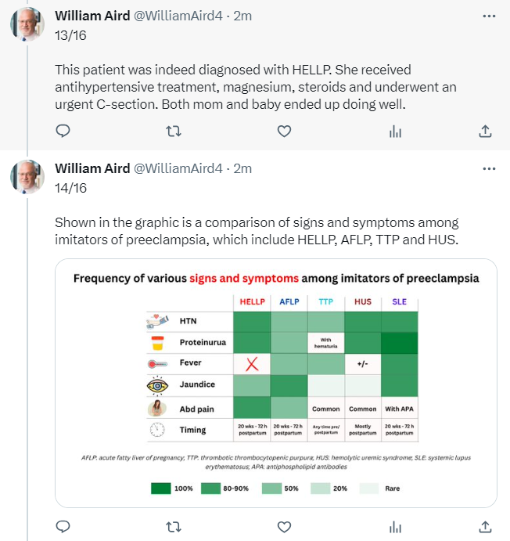Screen dimensions: 510x541
Task: Open William Aird's avatar on 14/16 tweet
Action: pyautogui.click(x=27, y=176)
